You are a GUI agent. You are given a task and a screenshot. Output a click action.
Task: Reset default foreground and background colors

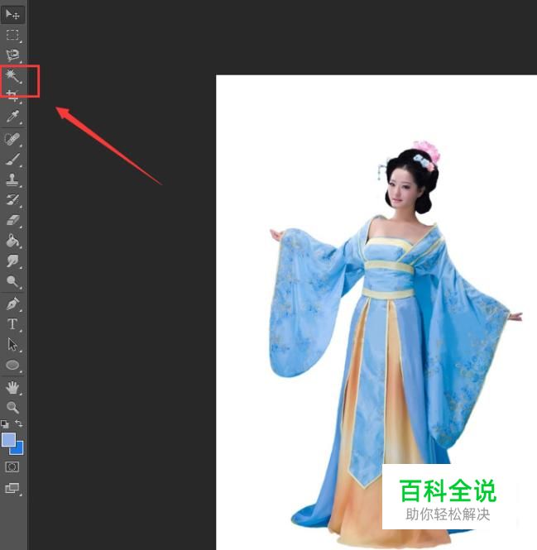[x=5, y=424]
